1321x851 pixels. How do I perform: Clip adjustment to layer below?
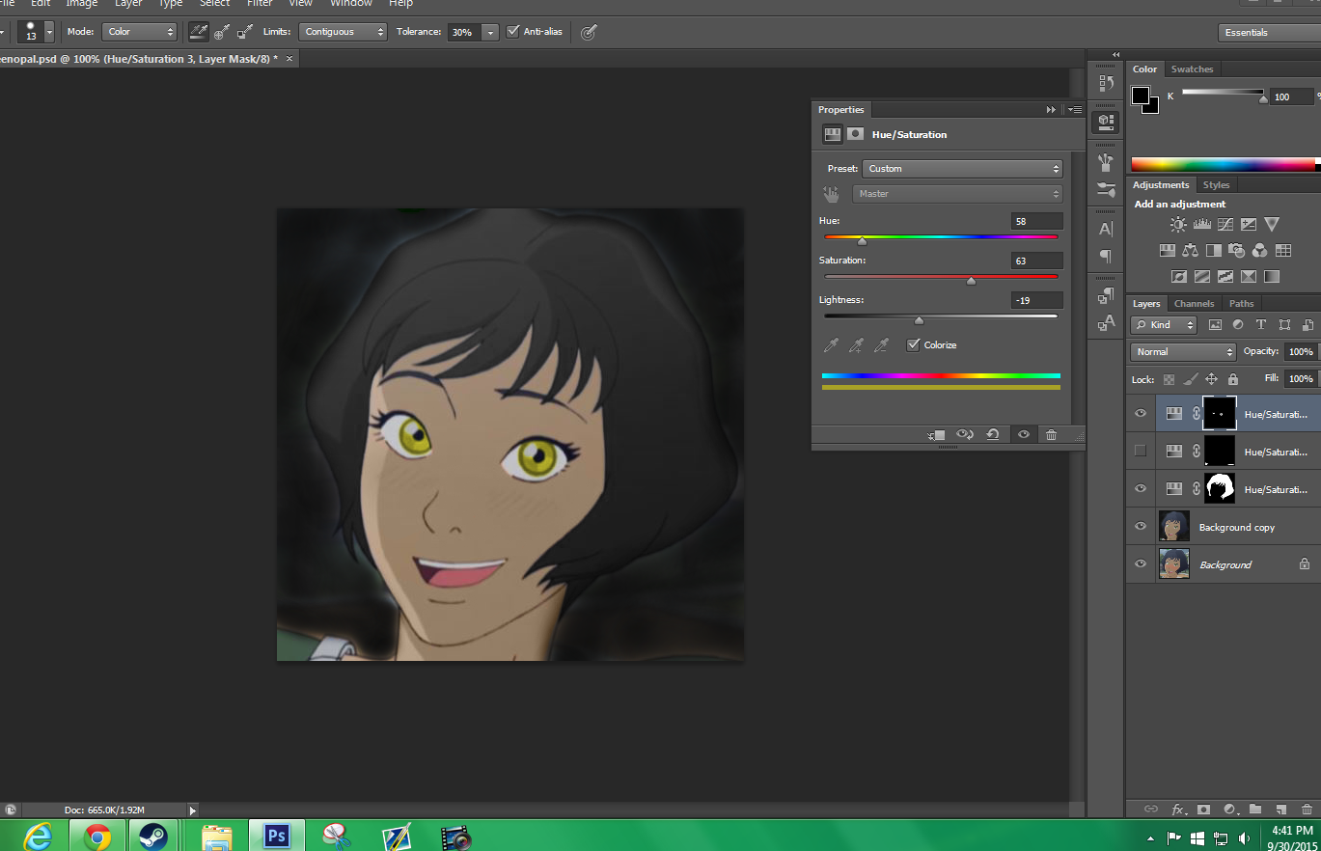click(x=936, y=435)
